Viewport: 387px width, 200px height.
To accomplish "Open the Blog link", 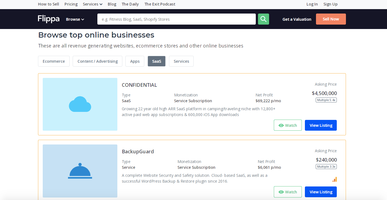I will pyautogui.click(x=112, y=4).
